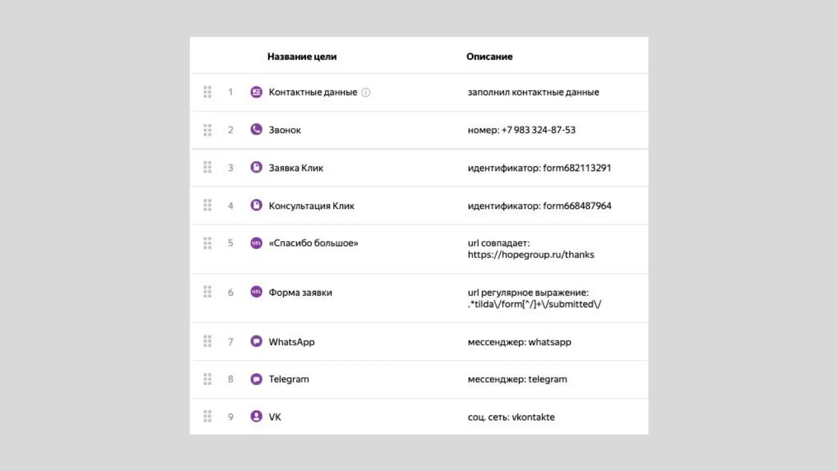Click the social network icon beside VK
The height and width of the screenshot is (471, 838).
pyautogui.click(x=256, y=417)
